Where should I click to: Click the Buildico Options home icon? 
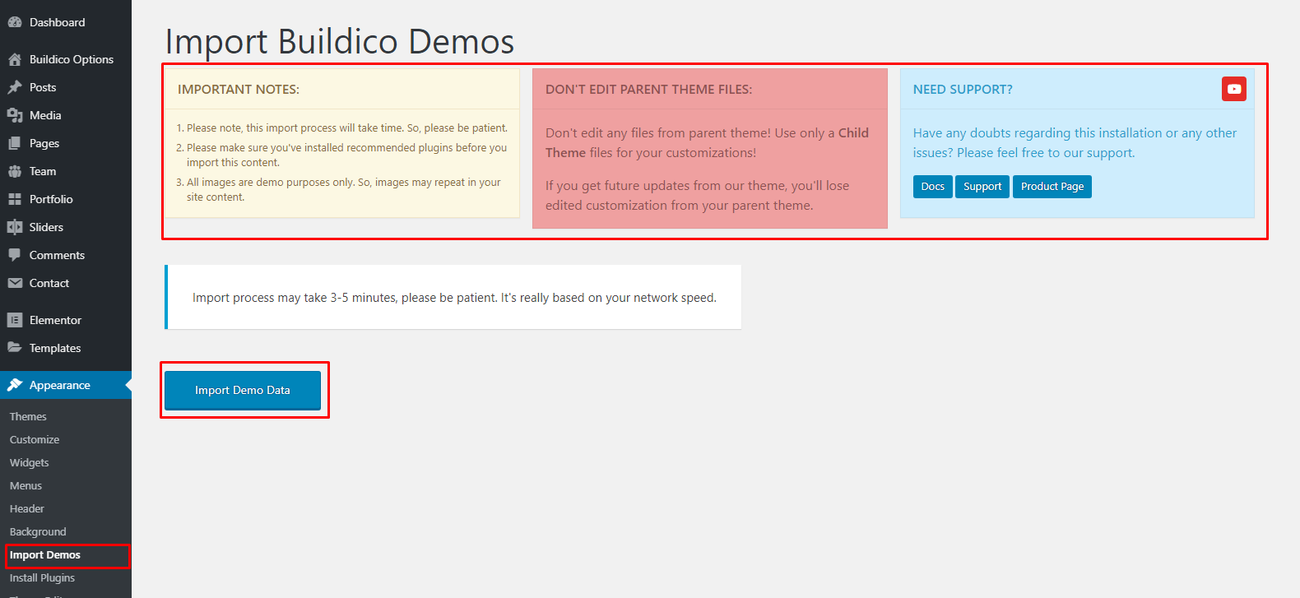15,59
